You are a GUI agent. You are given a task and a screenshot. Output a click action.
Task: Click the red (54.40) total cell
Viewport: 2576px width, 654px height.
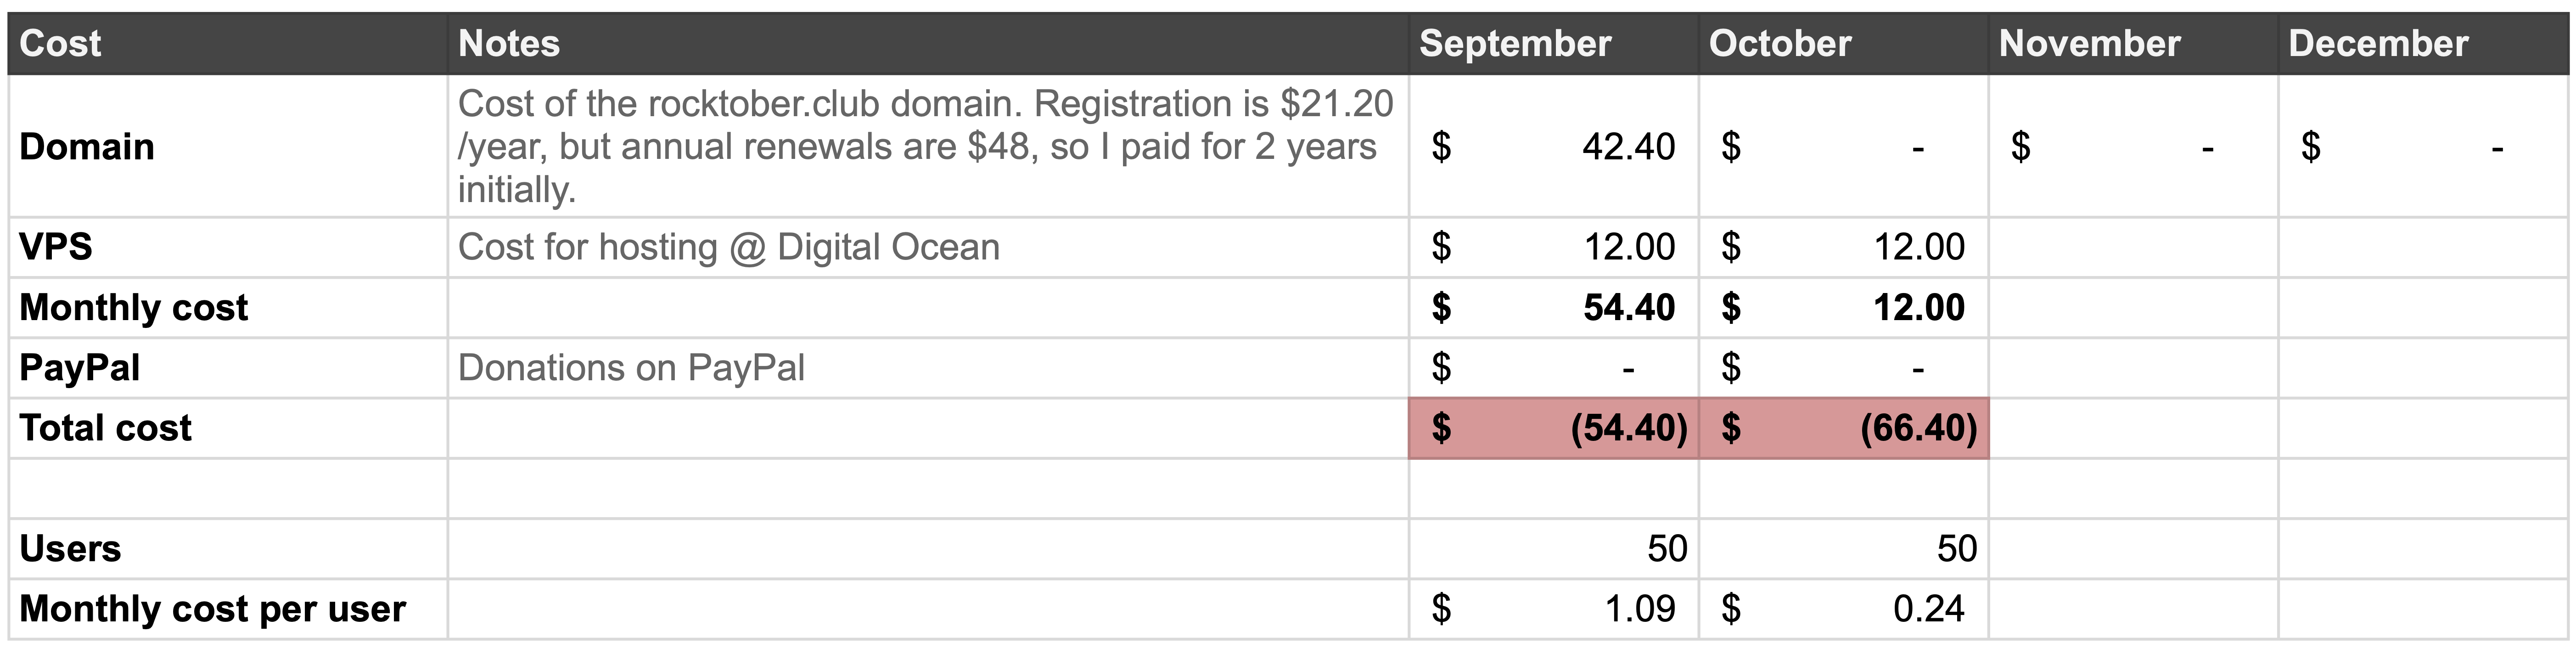click(x=1554, y=429)
